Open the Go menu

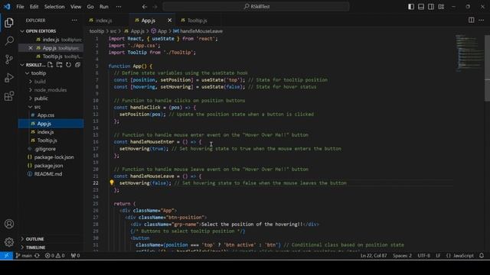[x=90, y=7]
